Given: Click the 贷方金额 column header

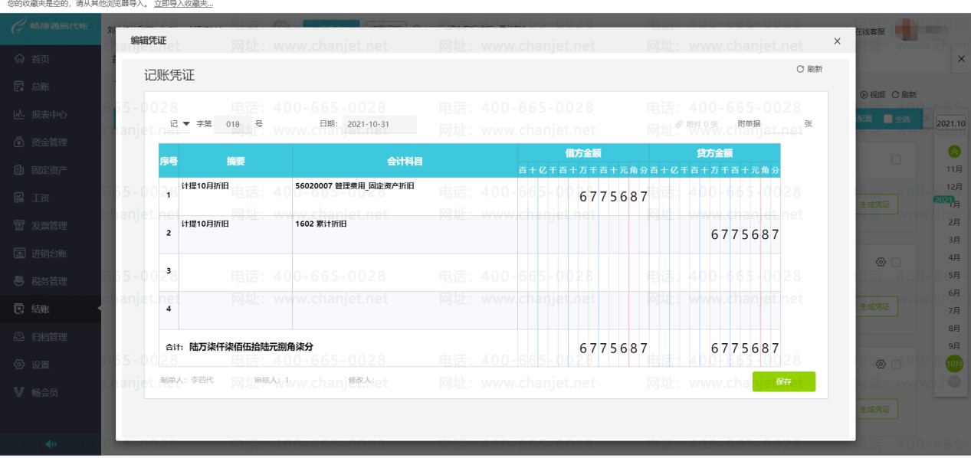Looking at the screenshot, I should pyautogui.click(x=714, y=153).
